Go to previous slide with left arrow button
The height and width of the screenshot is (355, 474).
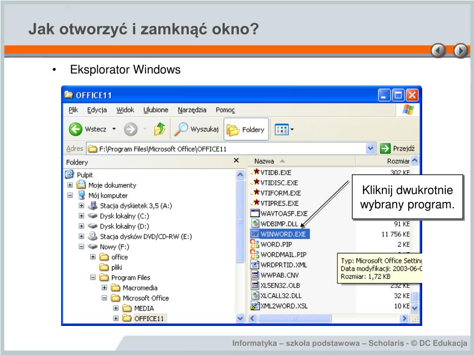click(x=438, y=50)
